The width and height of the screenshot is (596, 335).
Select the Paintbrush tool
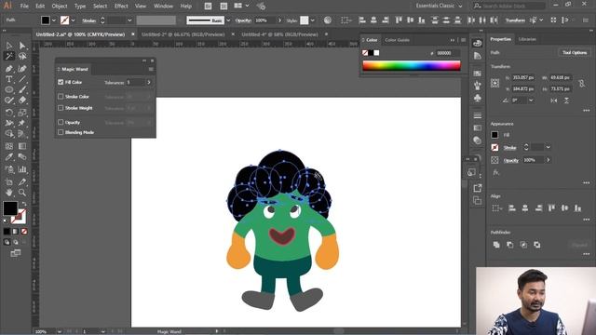pos(22,90)
